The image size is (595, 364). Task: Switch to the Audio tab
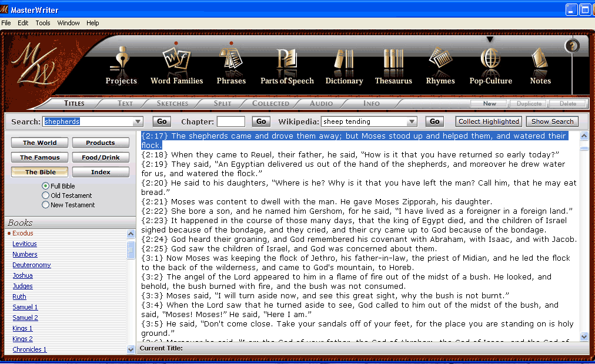coord(321,103)
